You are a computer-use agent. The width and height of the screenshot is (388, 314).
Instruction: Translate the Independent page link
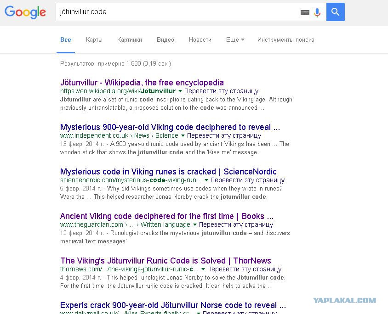(x=224, y=135)
